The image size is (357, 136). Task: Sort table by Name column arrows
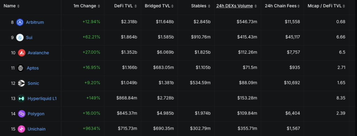click(x=18, y=6)
